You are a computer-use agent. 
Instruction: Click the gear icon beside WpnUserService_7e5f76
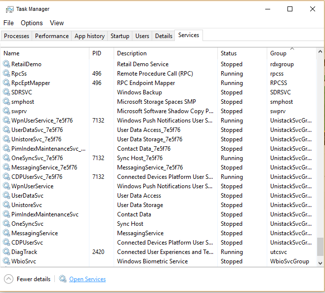coord(6,120)
